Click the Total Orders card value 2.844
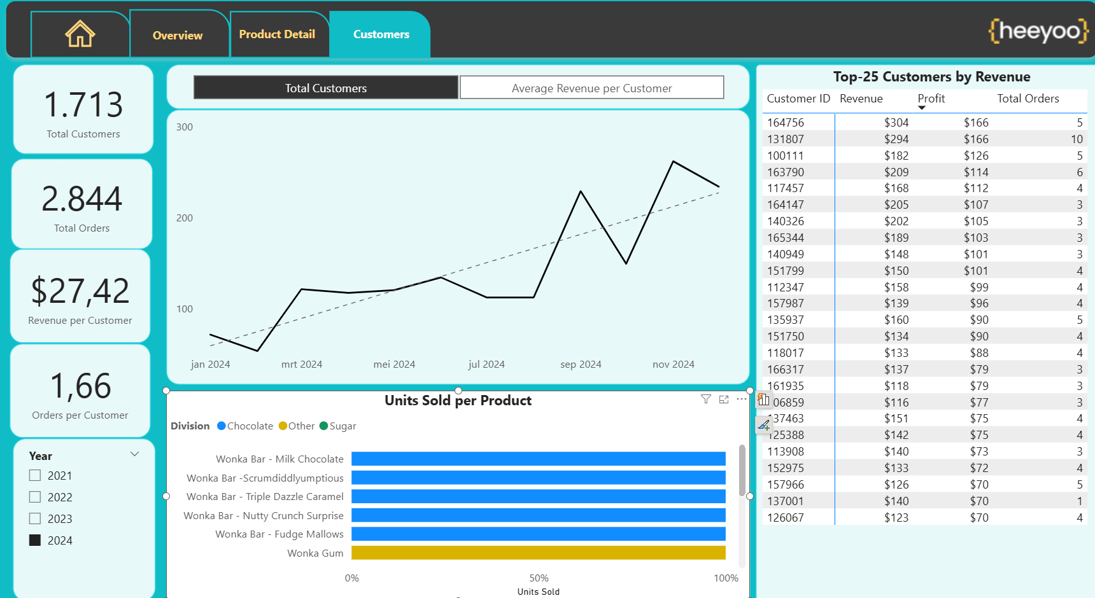Image resolution: width=1095 pixels, height=598 pixels. pos(82,199)
